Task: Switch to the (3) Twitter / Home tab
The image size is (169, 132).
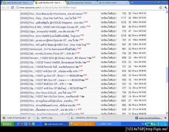Action: coord(113,3)
